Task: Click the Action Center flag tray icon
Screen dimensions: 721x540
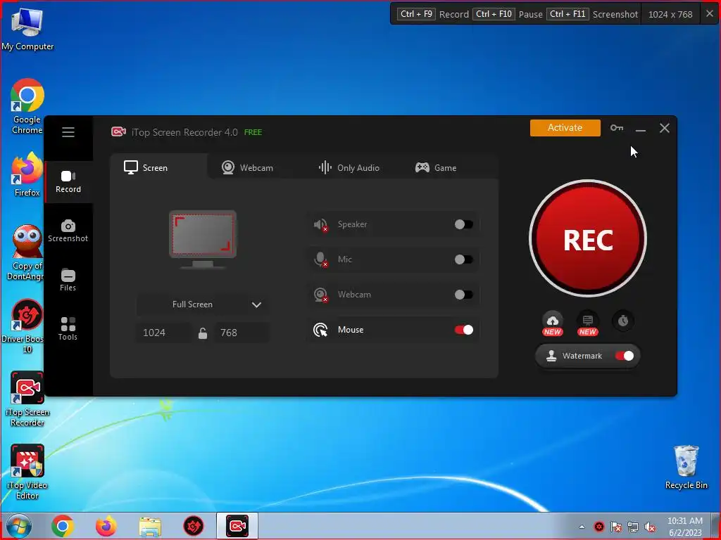Action: coord(615,527)
